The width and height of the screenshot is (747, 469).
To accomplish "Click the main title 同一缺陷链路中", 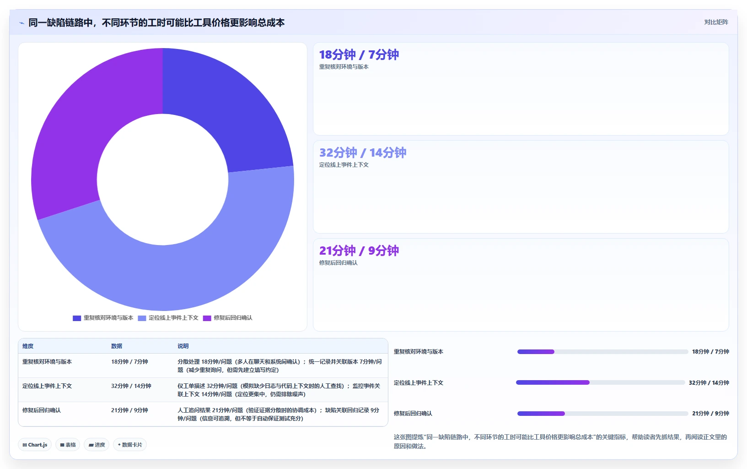I will [x=156, y=22].
